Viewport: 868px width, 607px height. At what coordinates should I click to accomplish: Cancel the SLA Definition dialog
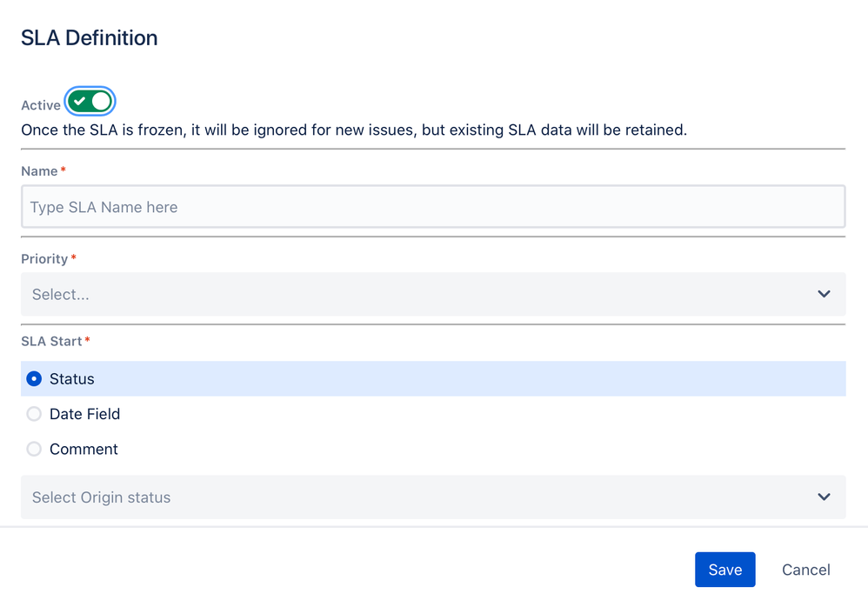tap(805, 570)
